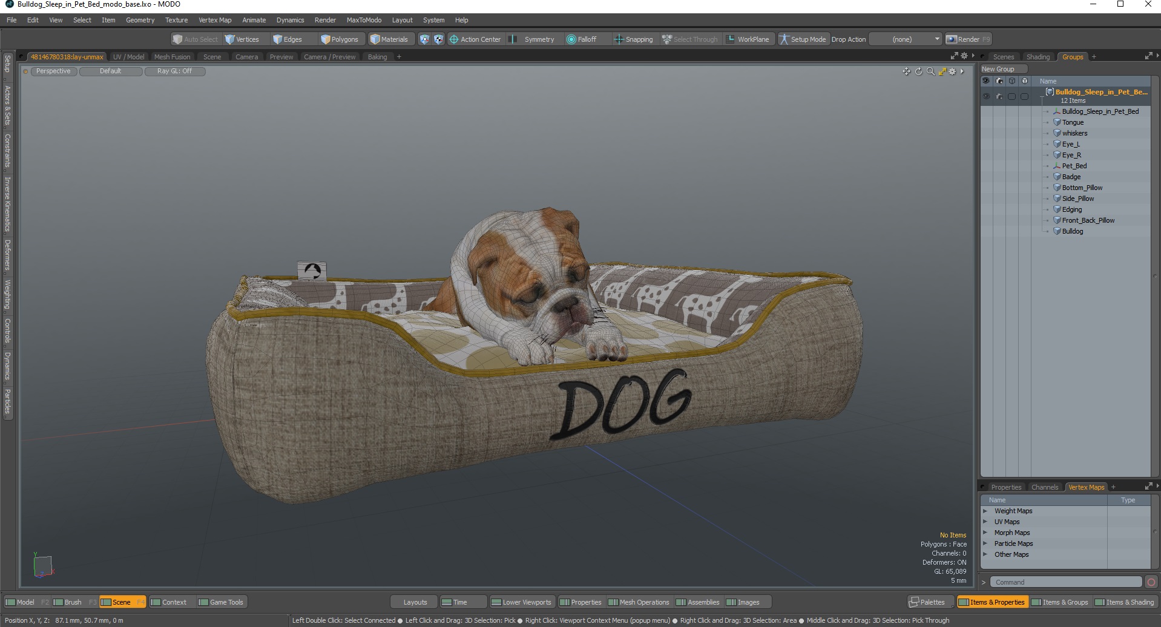Click the Tongue mesh item icon

[1057, 122]
